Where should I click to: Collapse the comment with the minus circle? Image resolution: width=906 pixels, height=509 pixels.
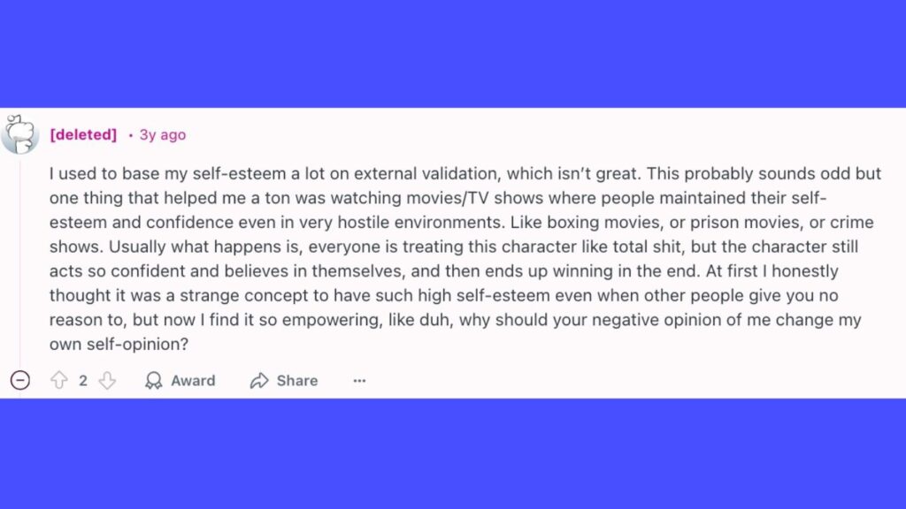tap(19, 381)
